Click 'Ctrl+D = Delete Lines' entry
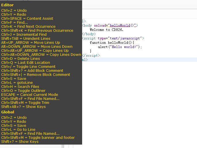The height and width of the screenshot is (148, 197). tap(21, 59)
